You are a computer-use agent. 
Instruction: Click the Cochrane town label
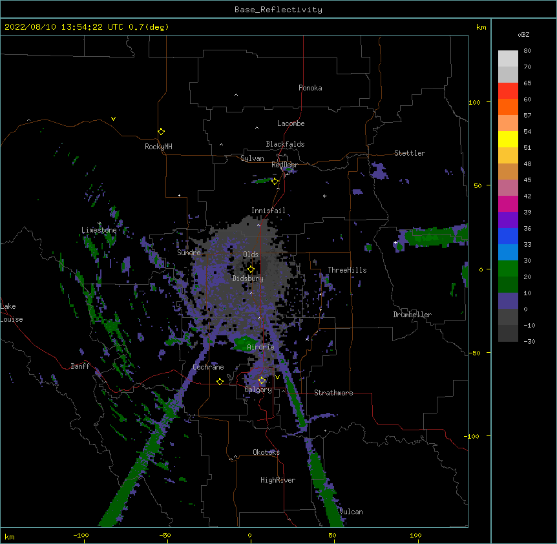point(208,367)
